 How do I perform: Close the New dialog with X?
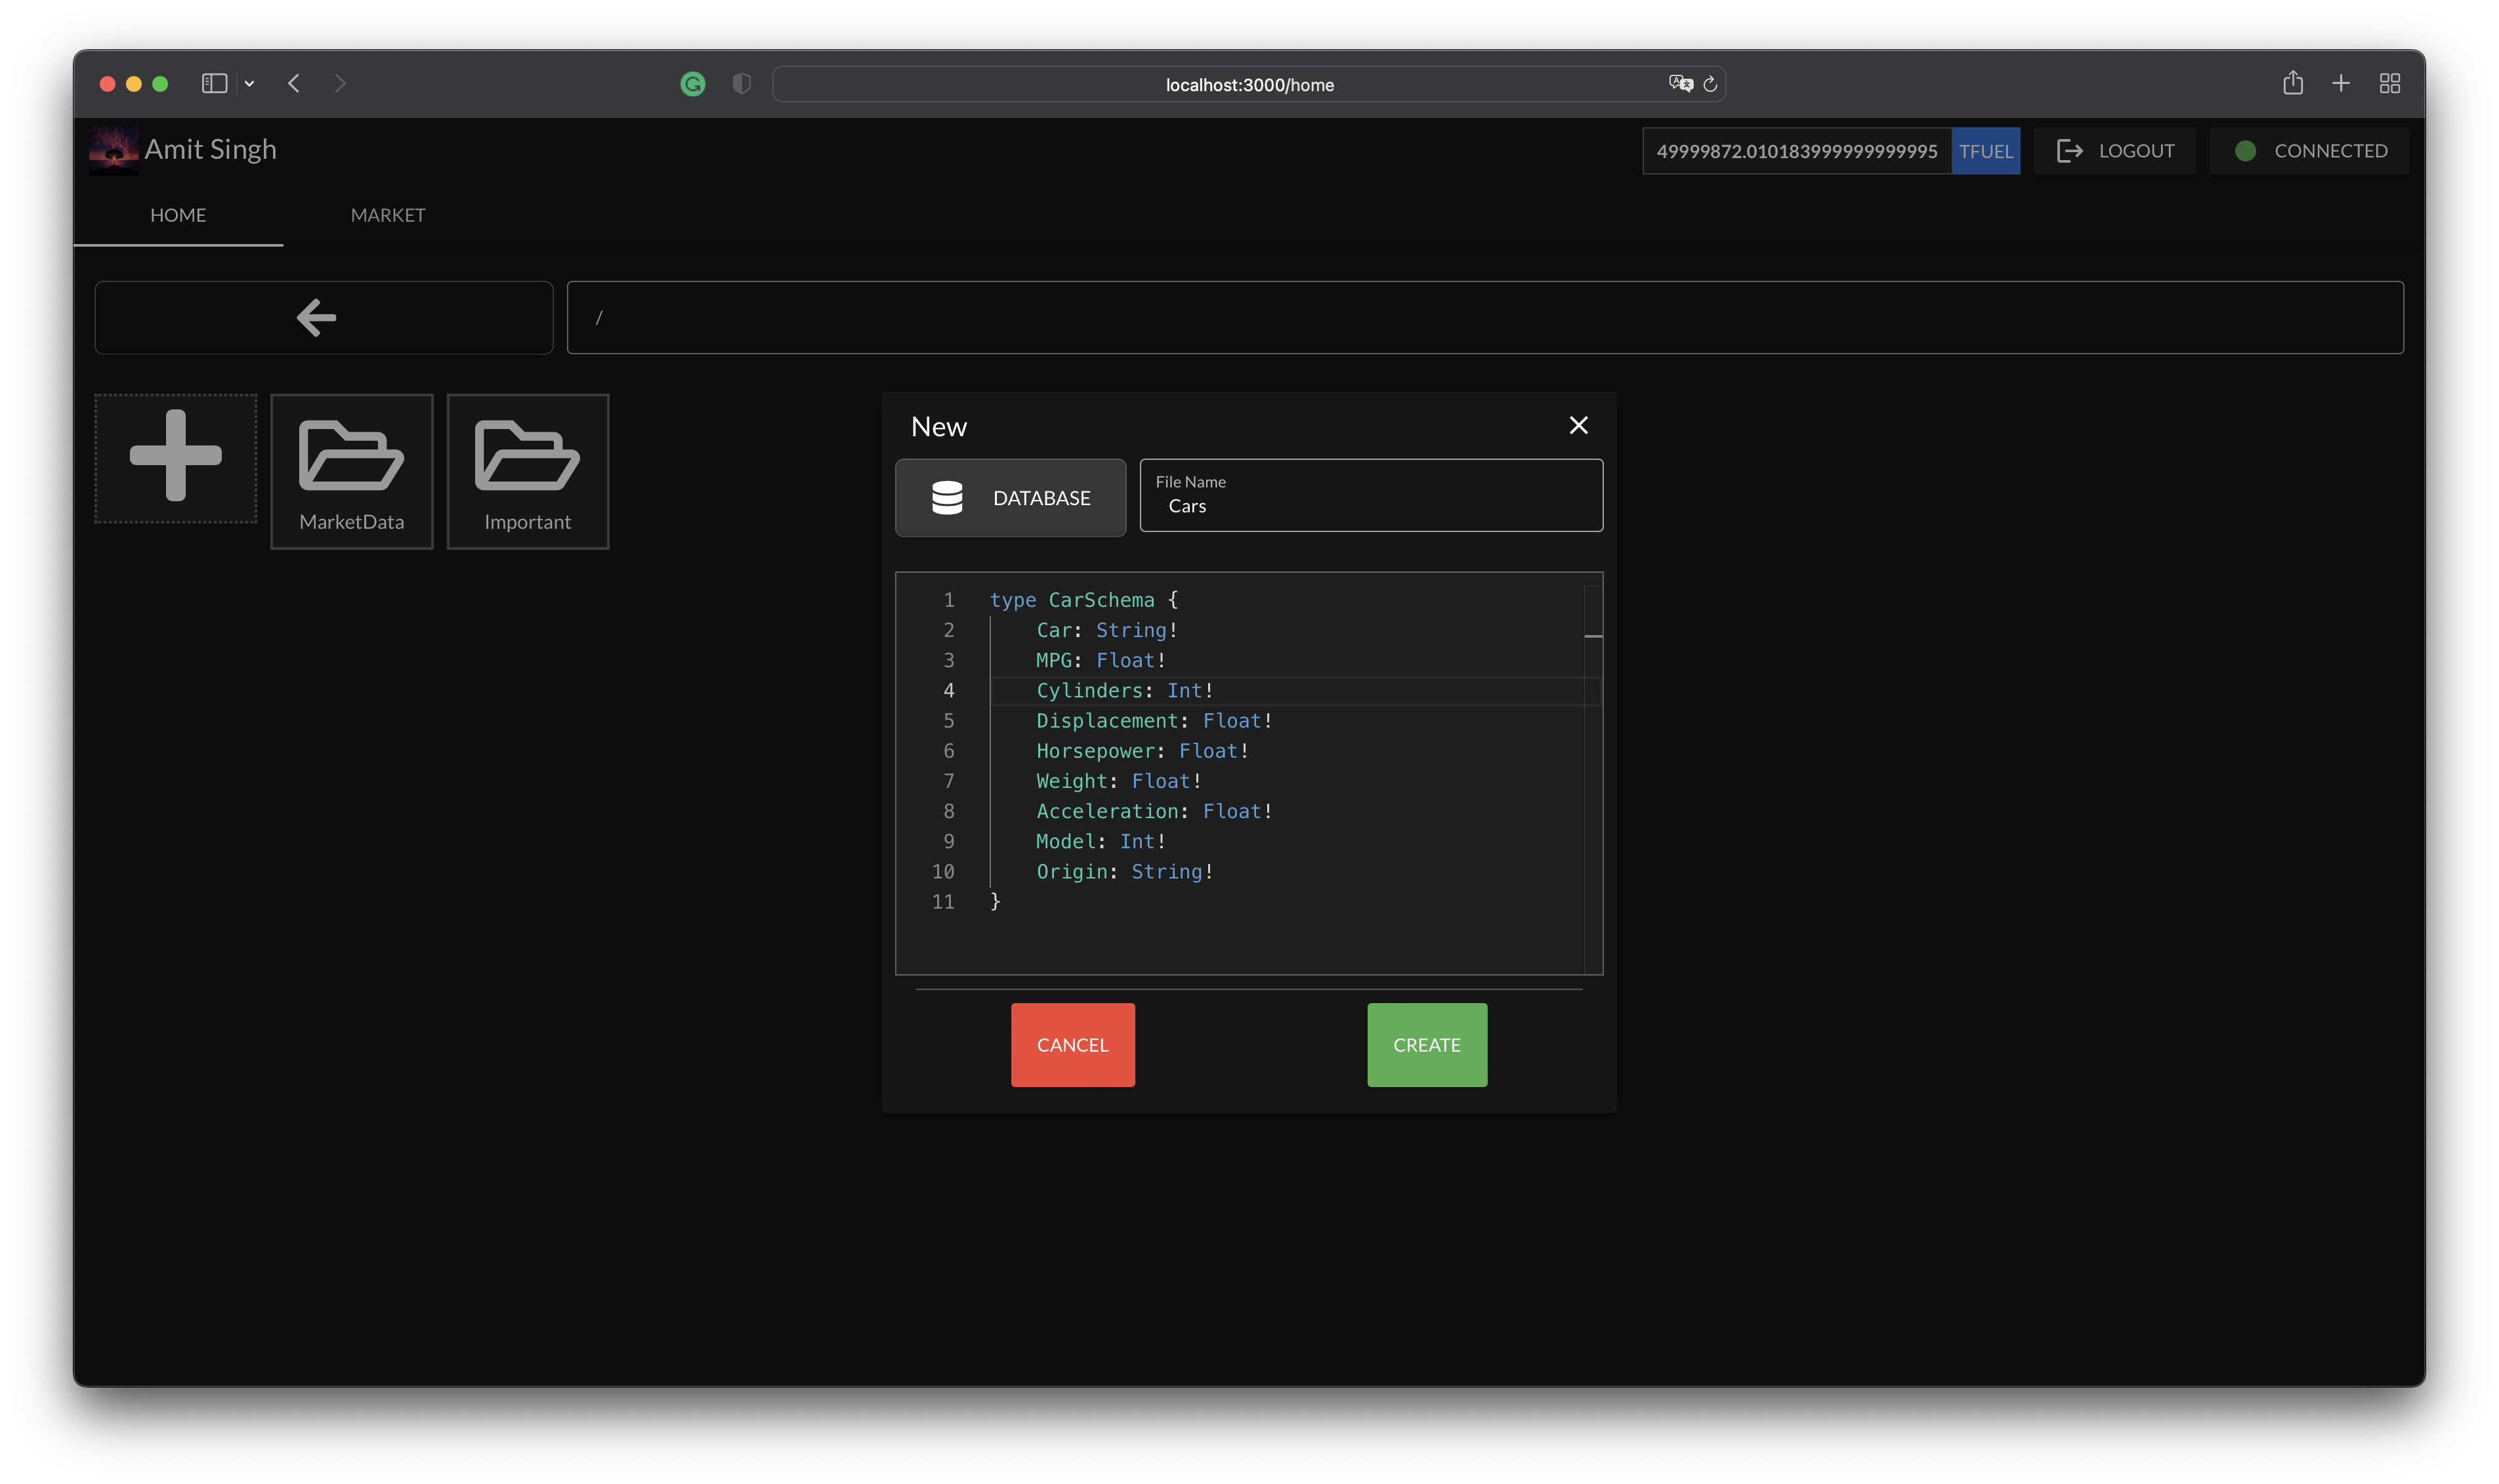tap(1578, 426)
